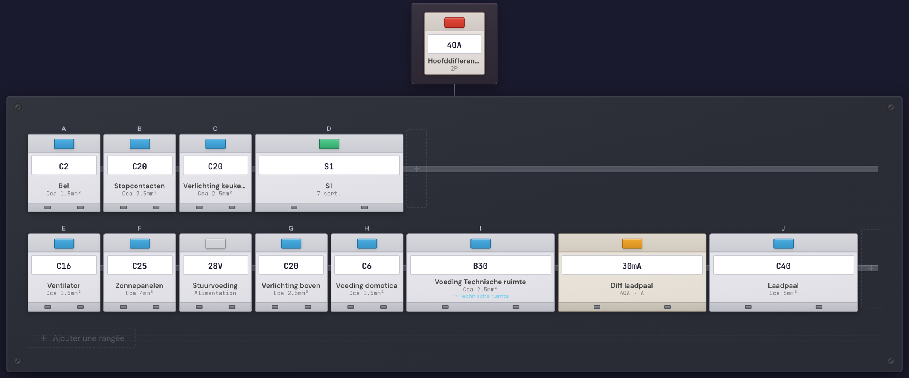Click 'Ajouter une rangée' button
The image size is (909, 378).
tap(81, 338)
